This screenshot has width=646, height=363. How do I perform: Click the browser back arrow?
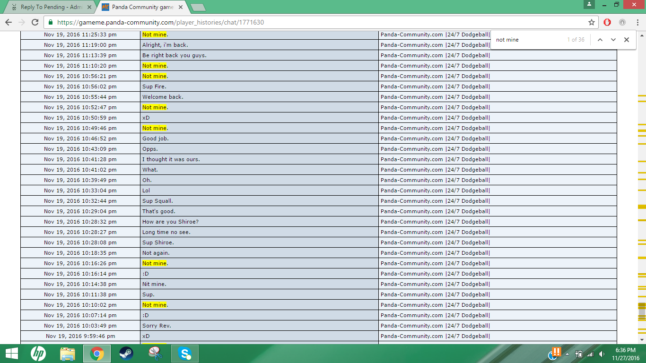coord(9,22)
